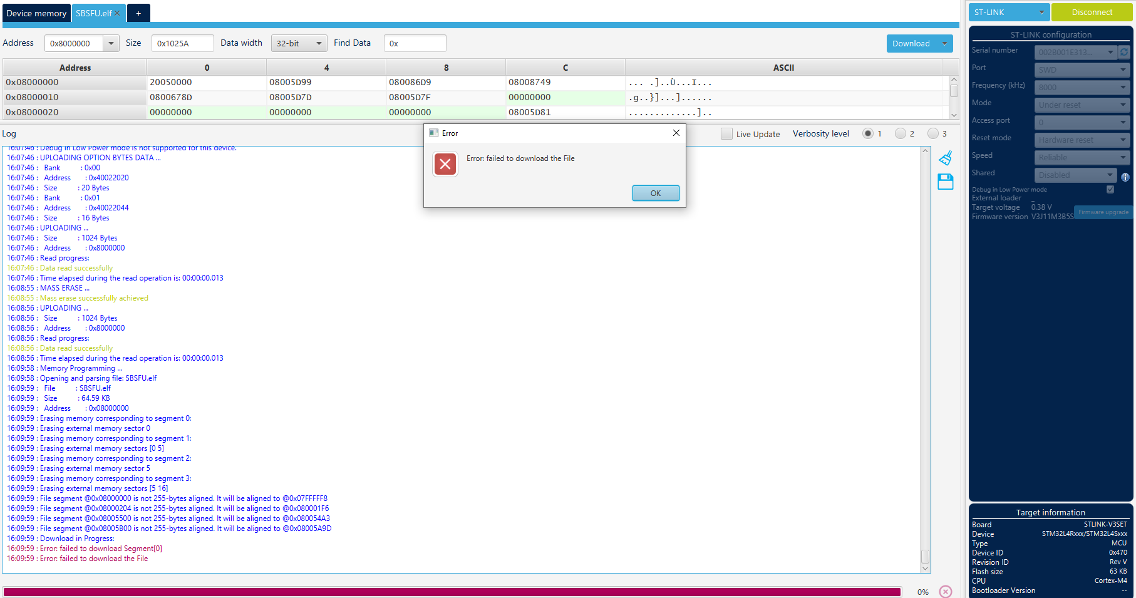
Task: Disable Debug in Low Power mode
Action: tap(1110, 188)
